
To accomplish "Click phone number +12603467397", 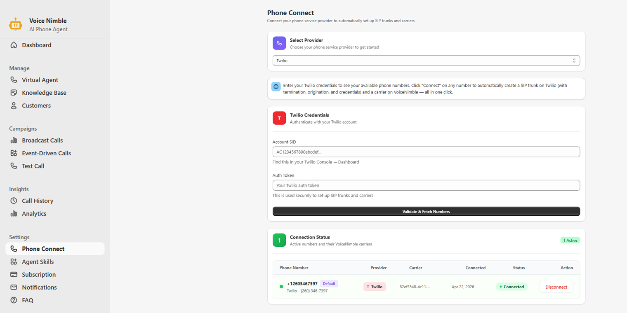I will [x=302, y=284].
